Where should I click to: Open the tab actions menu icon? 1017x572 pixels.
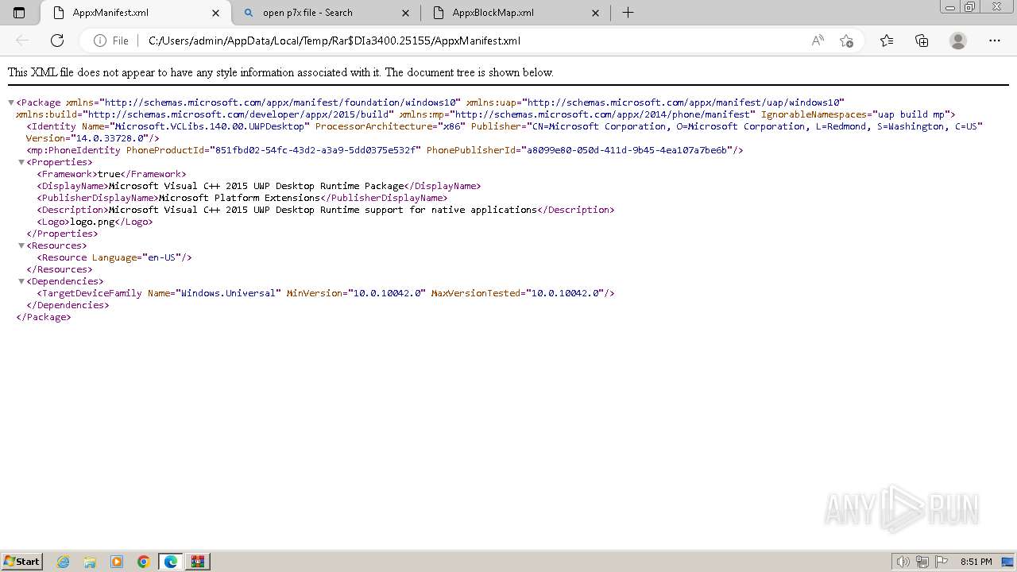(19, 13)
